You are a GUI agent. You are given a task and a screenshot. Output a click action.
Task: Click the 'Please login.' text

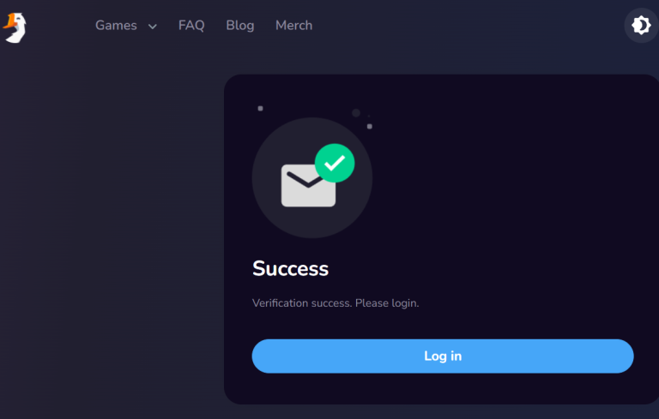(x=387, y=303)
